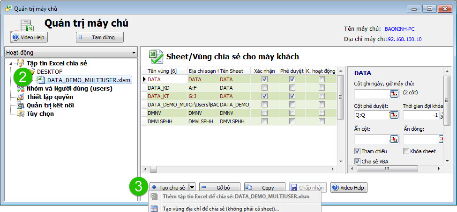Image resolution: width=457 pixels, height=212 pixels.
Task: Click the Thời gian đợi khóa field
Action: pos(420,115)
